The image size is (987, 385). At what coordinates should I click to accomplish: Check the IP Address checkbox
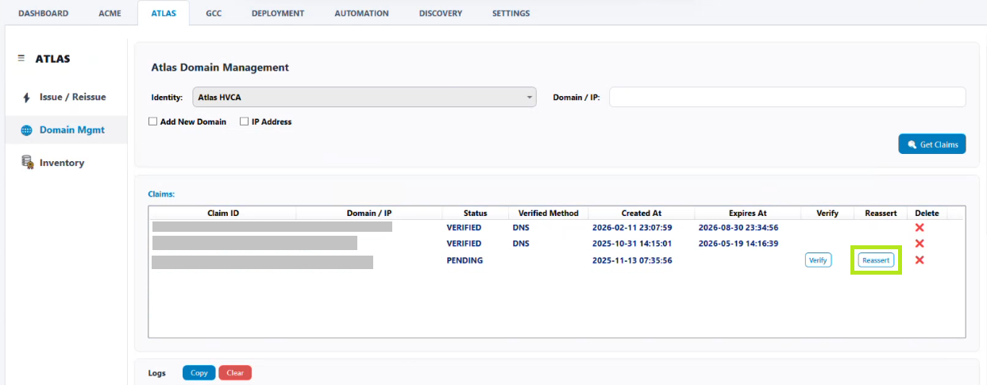click(244, 122)
